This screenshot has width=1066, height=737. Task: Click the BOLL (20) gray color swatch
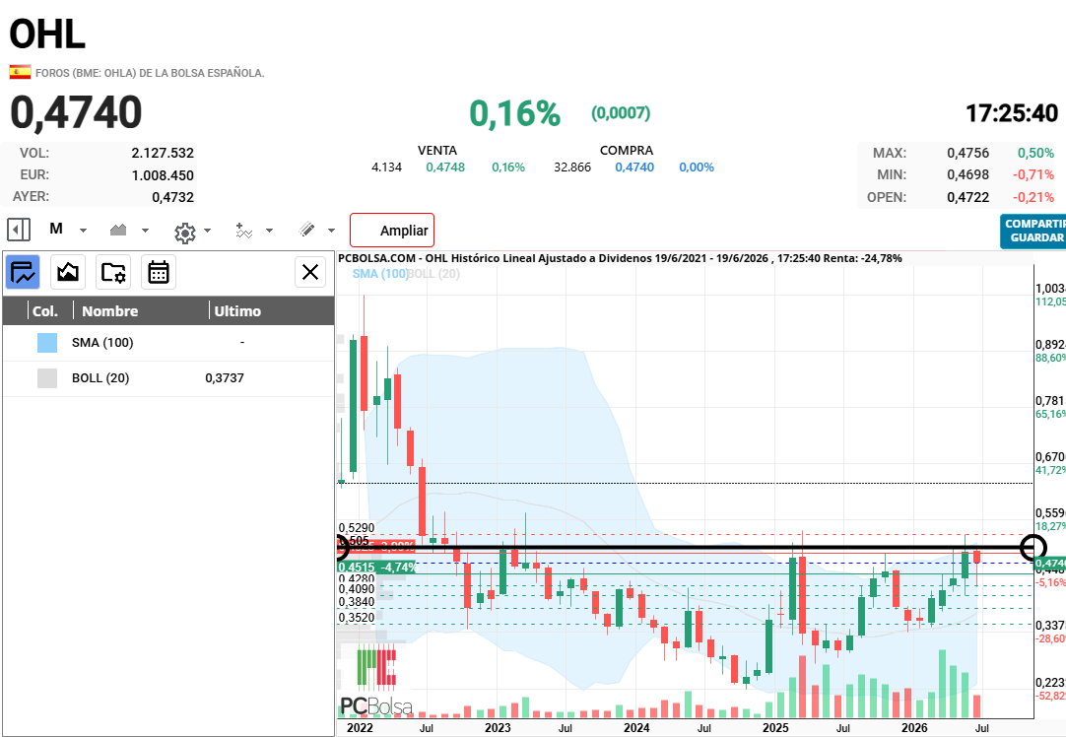(47, 378)
